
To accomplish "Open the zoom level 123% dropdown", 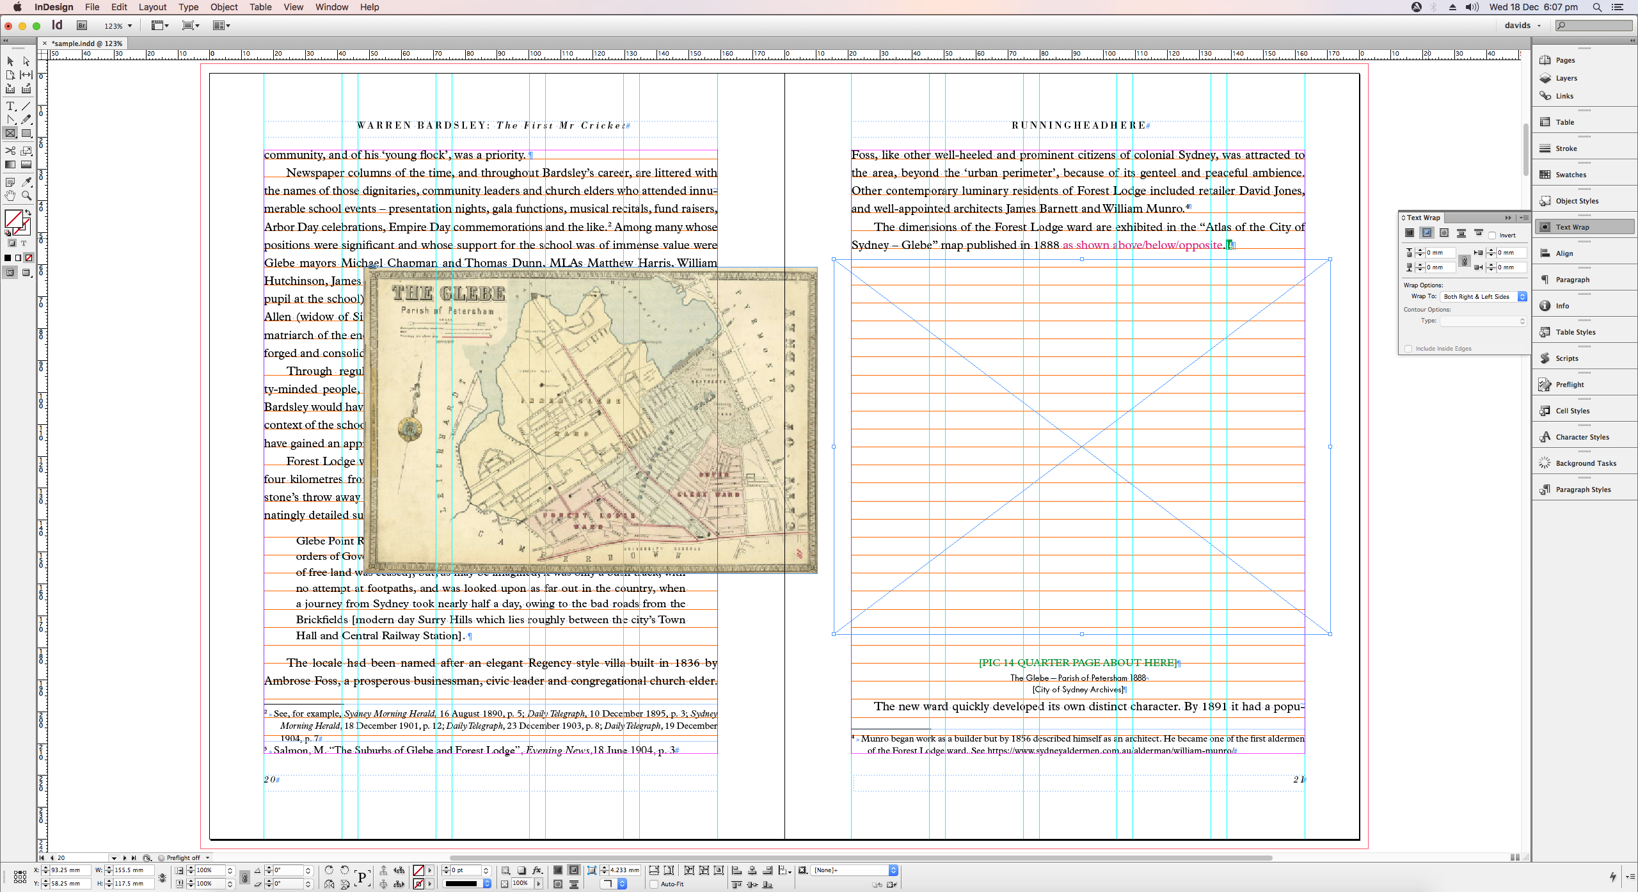I will tap(130, 26).
